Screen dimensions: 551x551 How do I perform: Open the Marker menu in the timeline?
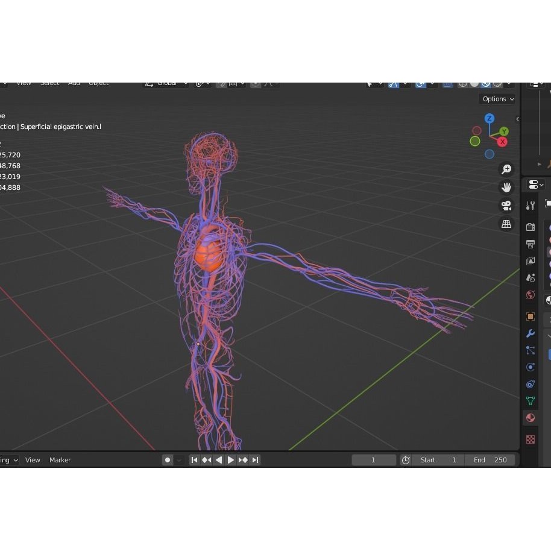pyautogui.click(x=60, y=460)
